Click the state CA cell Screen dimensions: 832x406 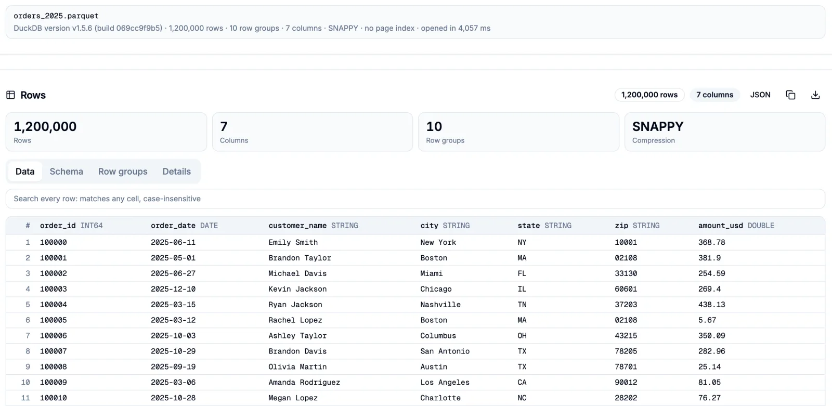522,383
